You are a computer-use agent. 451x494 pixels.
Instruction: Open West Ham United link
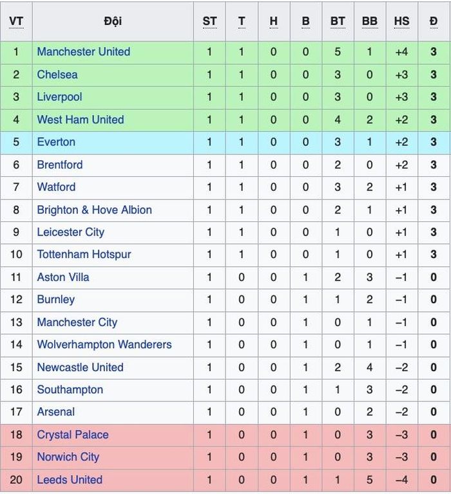[x=81, y=120]
